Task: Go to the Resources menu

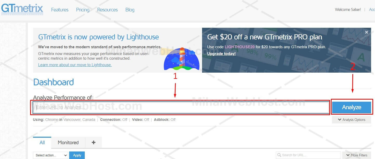Action: click(107, 10)
